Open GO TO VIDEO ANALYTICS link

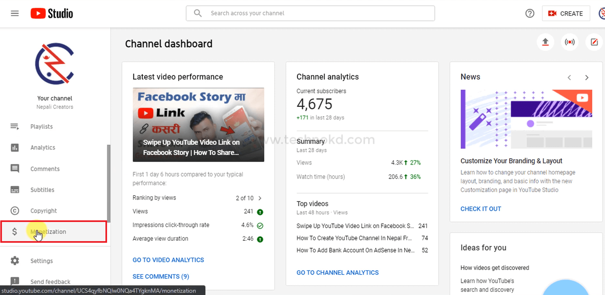tap(168, 260)
